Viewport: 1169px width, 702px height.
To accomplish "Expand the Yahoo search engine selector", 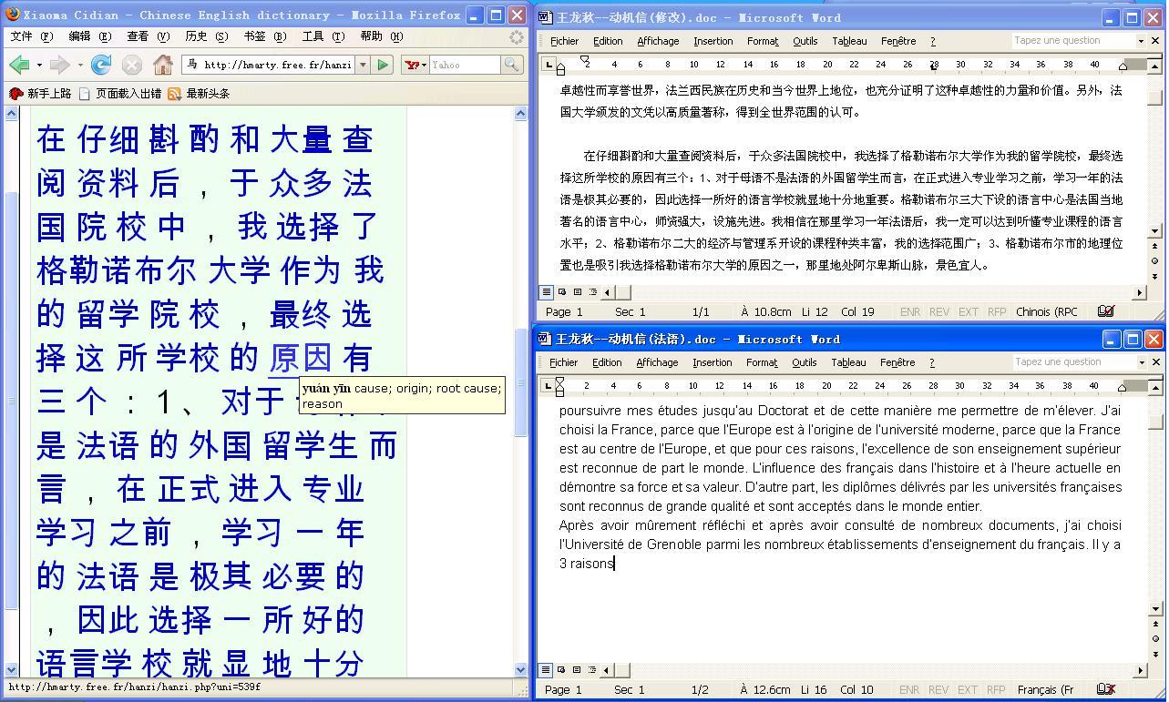I will click(415, 65).
